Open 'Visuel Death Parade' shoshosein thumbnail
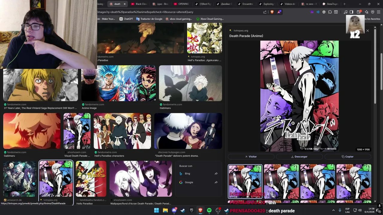Screen dimensions: 383x215 (77, 131)
